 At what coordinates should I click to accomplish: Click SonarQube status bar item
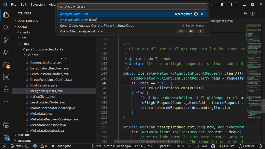[62, 146]
